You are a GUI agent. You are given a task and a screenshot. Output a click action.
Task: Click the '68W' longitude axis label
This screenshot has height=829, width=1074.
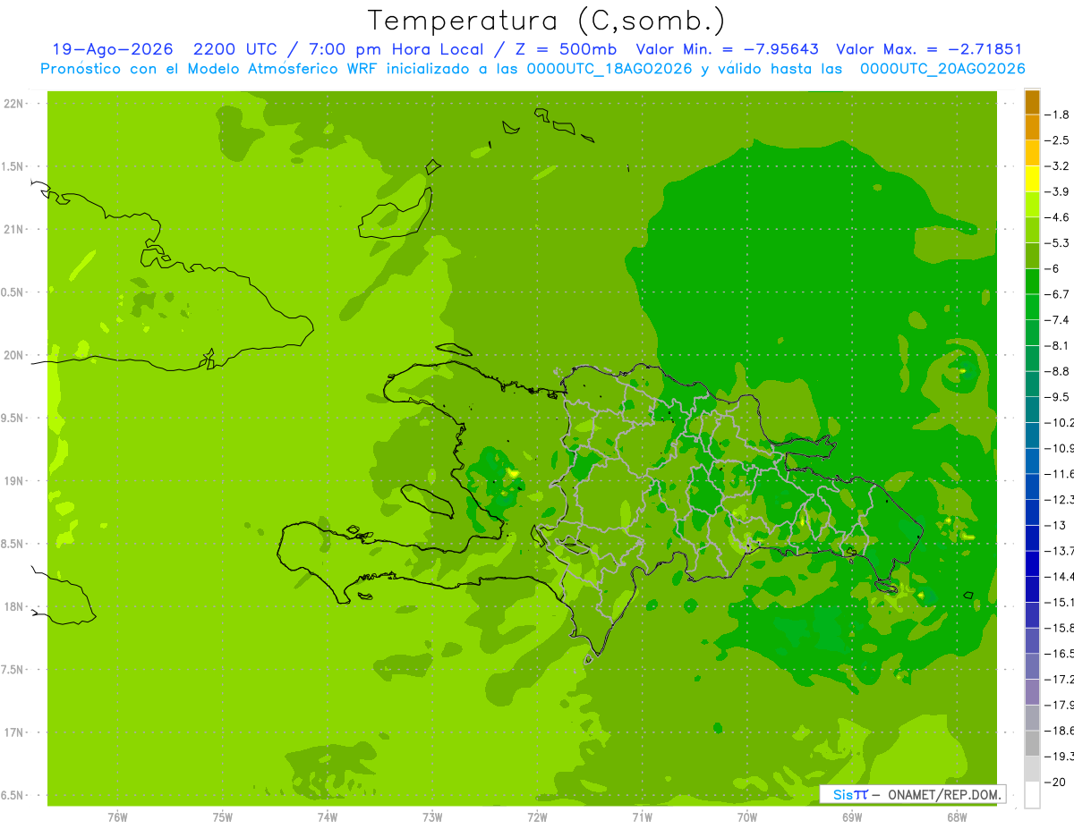point(957,816)
